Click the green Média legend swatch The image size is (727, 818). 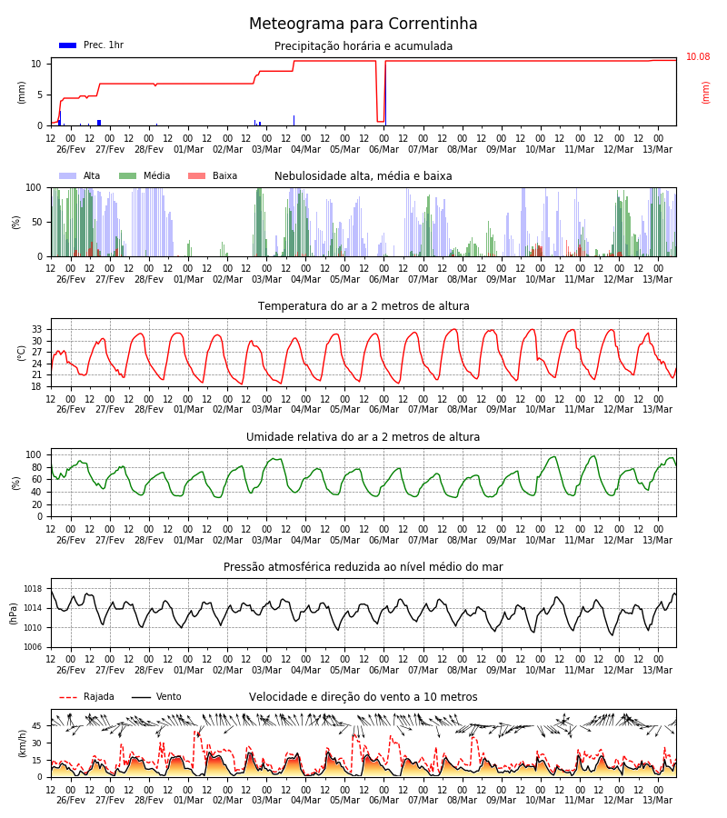coord(128,176)
